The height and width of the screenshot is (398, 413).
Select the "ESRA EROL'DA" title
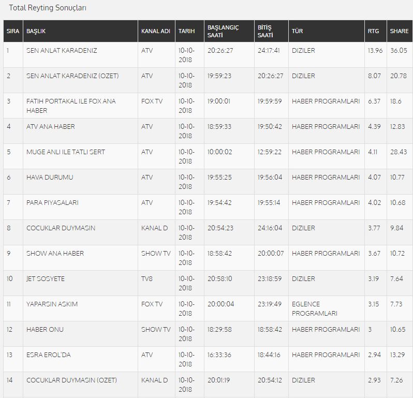[49, 355]
